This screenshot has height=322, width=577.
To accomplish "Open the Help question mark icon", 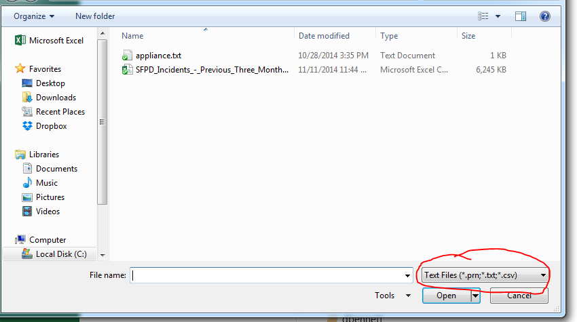I will pyautogui.click(x=544, y=16).
